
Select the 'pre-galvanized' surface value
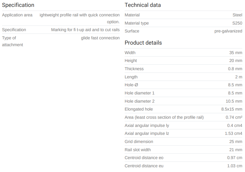(x=228, y=31)
